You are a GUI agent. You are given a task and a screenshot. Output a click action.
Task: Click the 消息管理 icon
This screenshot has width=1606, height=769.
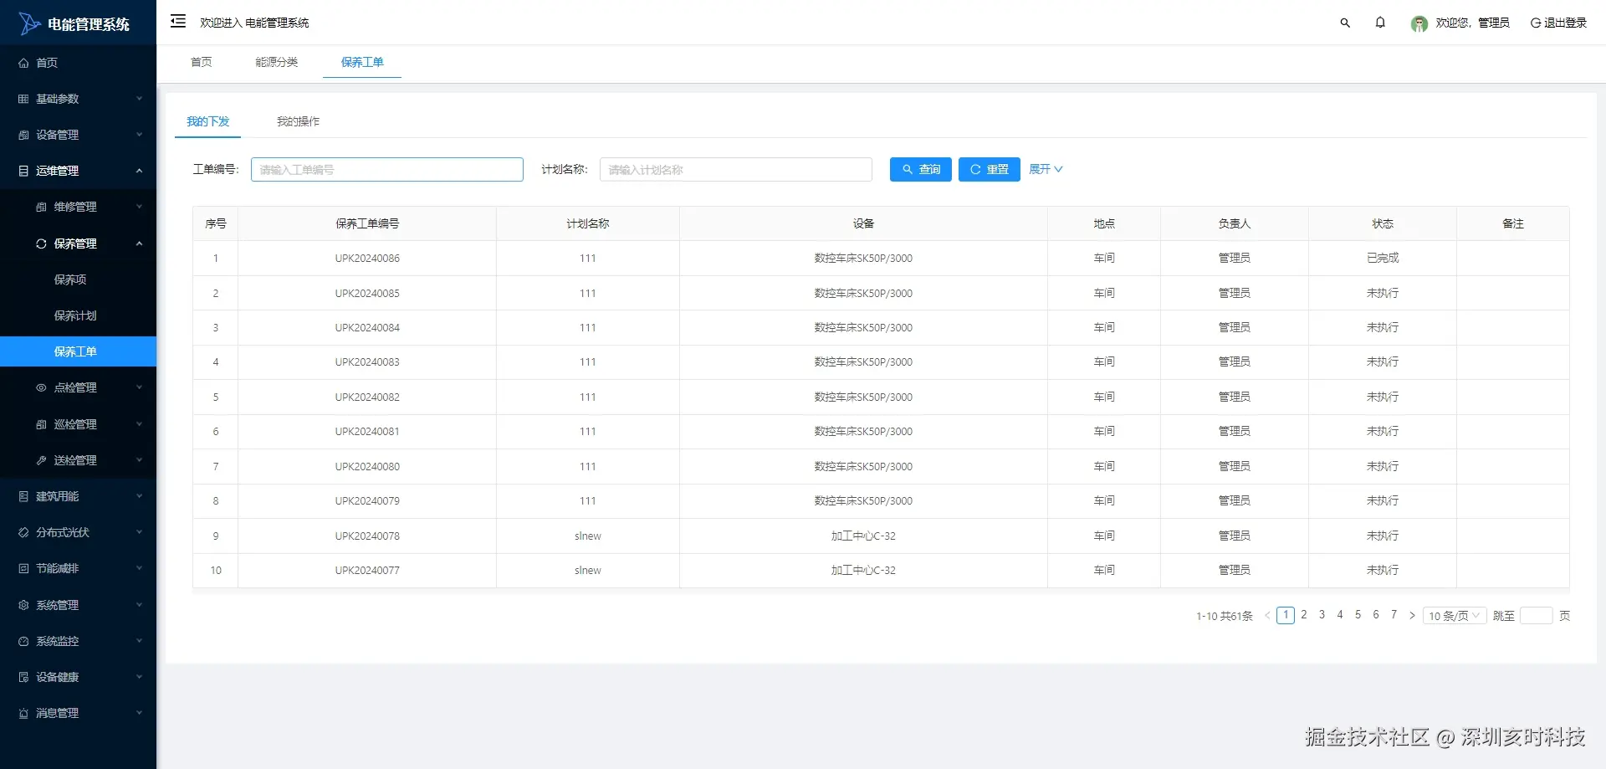23,713
